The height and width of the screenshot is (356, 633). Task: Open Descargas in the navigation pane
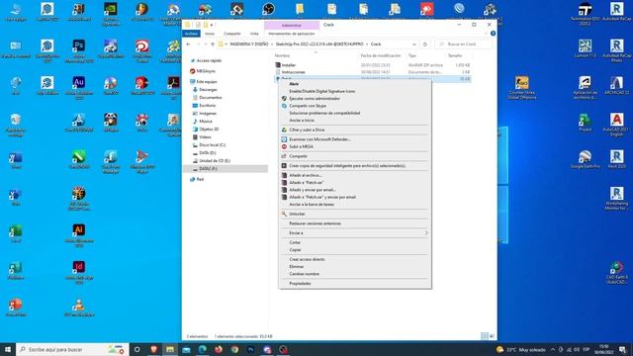[208, 90]
